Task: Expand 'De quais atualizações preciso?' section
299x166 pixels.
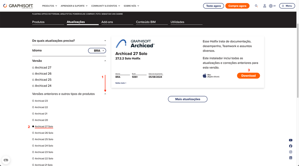Action: (x=69, y=41)
